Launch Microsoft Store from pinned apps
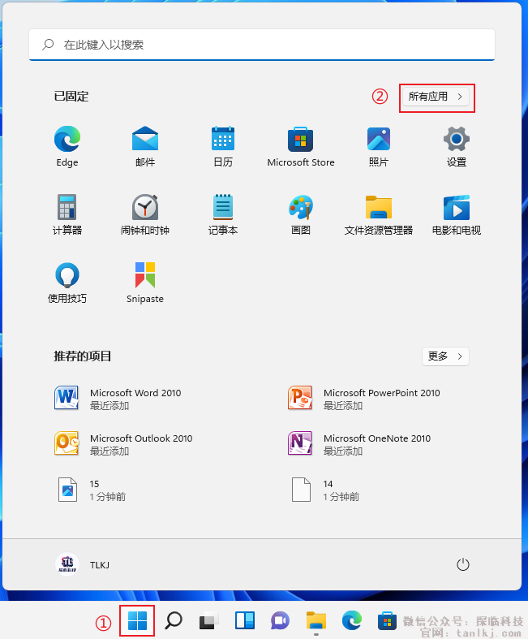Viewport: 528px width, 639px height. 300,147
